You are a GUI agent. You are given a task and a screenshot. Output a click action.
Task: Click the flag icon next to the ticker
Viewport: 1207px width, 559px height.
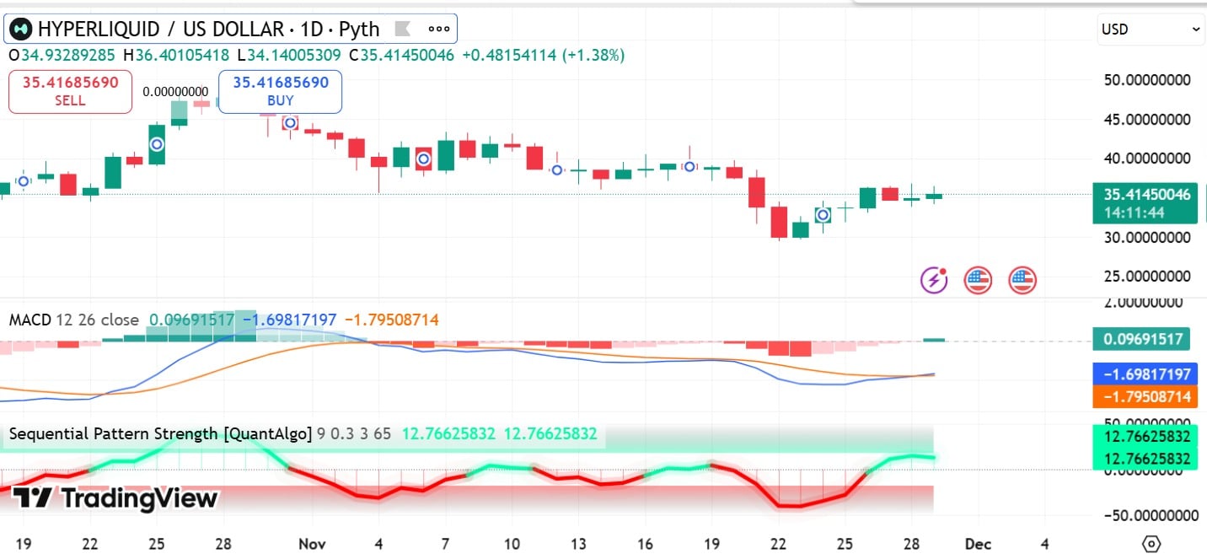(403, 28)
